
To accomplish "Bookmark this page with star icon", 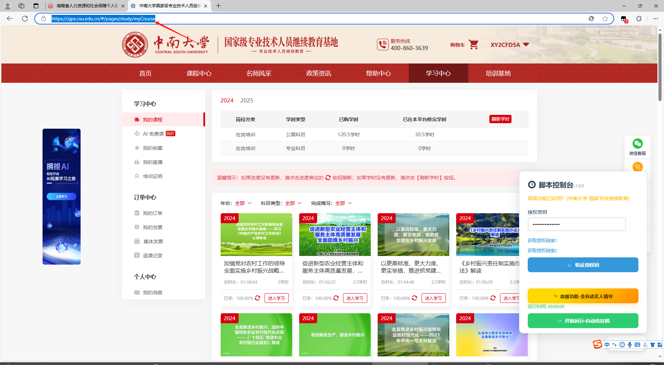I will pos(605,19).
